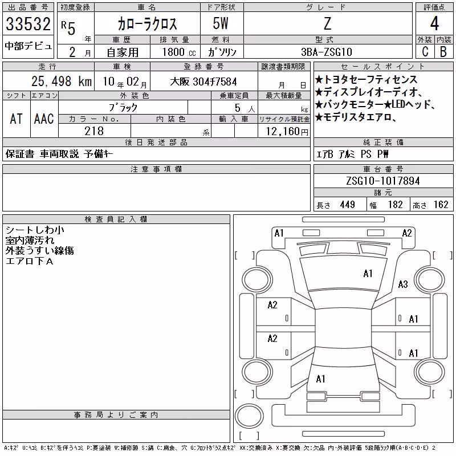Click the damage code legend at bottom
Viewport: 456px width, 456px height.
(220, 448)
